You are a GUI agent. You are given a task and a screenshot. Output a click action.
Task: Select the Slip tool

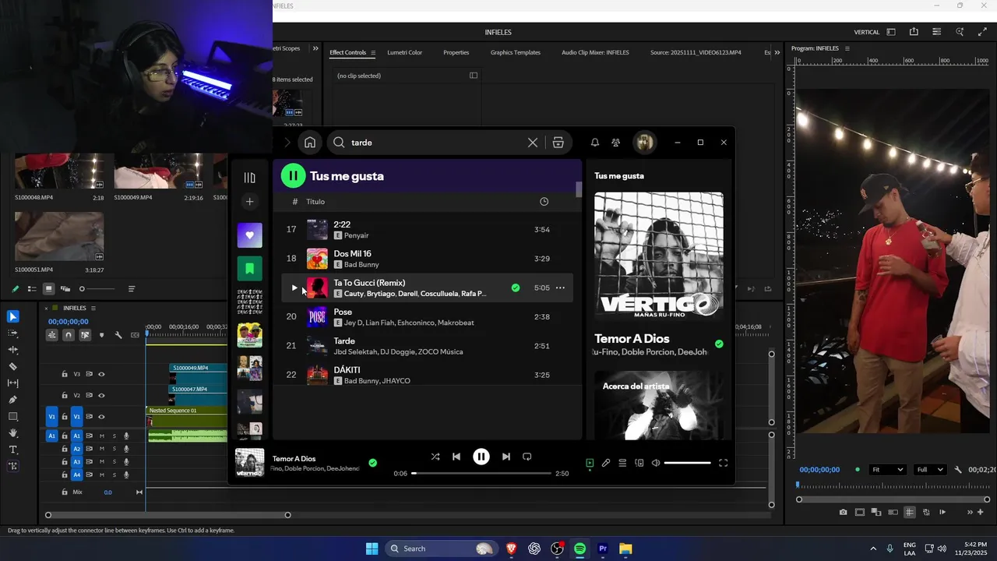click(x=12, y=383)
